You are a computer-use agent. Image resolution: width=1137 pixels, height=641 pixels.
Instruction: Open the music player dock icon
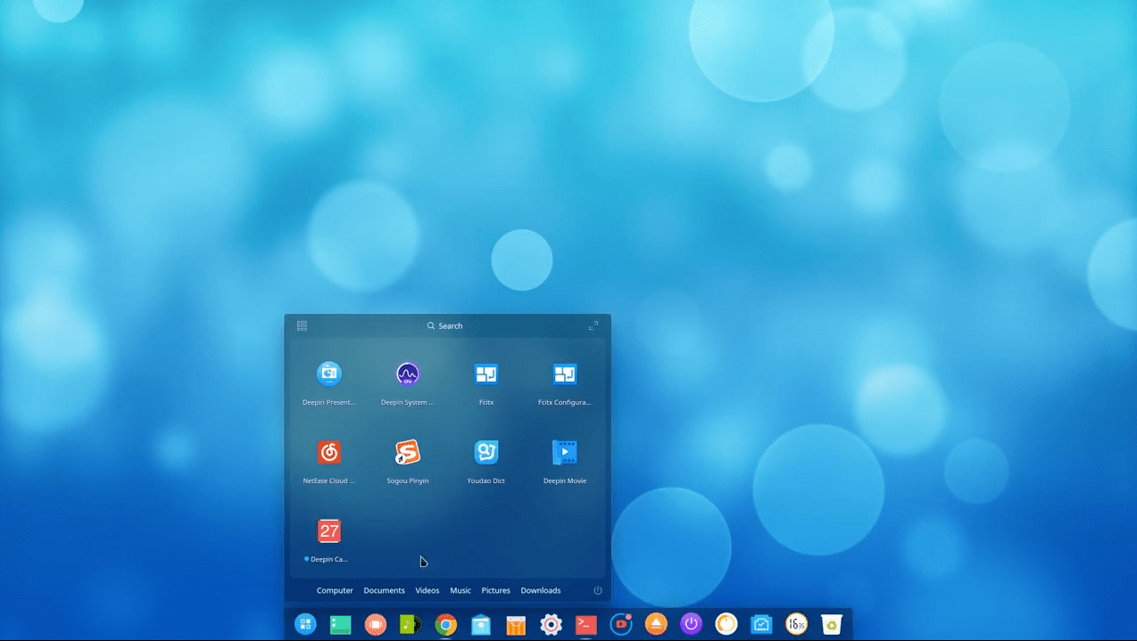click(411, 624)
